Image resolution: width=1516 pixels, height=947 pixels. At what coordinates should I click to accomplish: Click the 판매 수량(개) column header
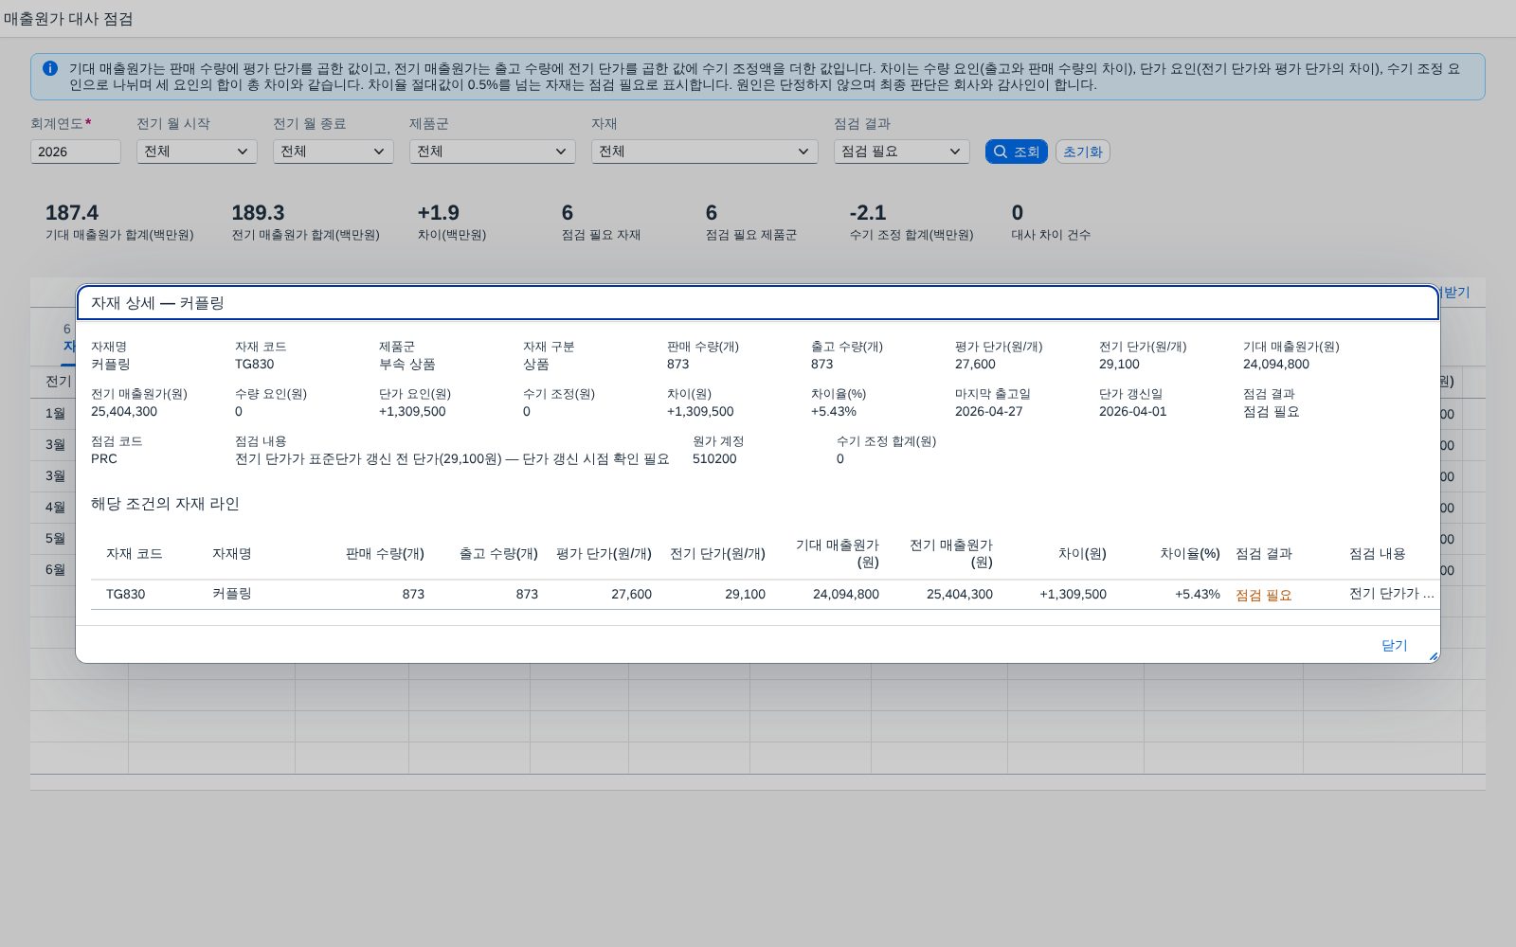tap(385, 554)
